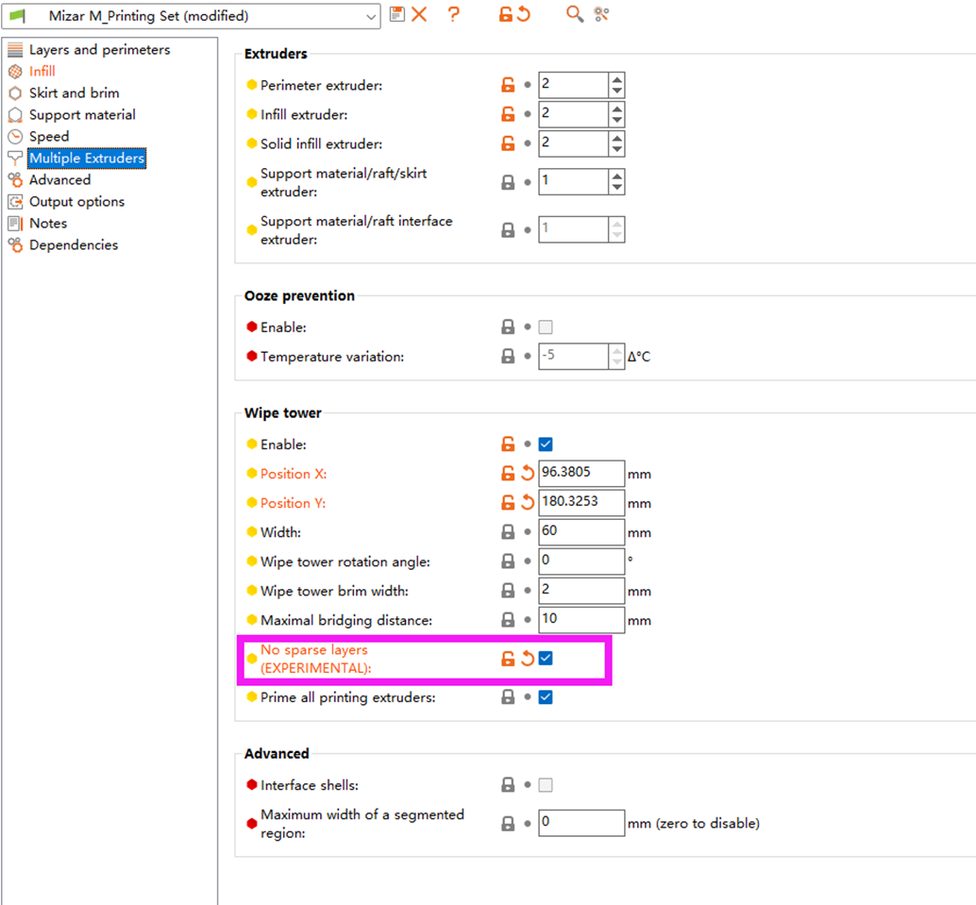Click the search settings magnifier icon
Screen dimensions: 976x905
[x=575, y=14]
